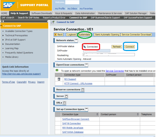Collapse the Network status section
This screenshot has width=165, height=137.
point(76,40)
